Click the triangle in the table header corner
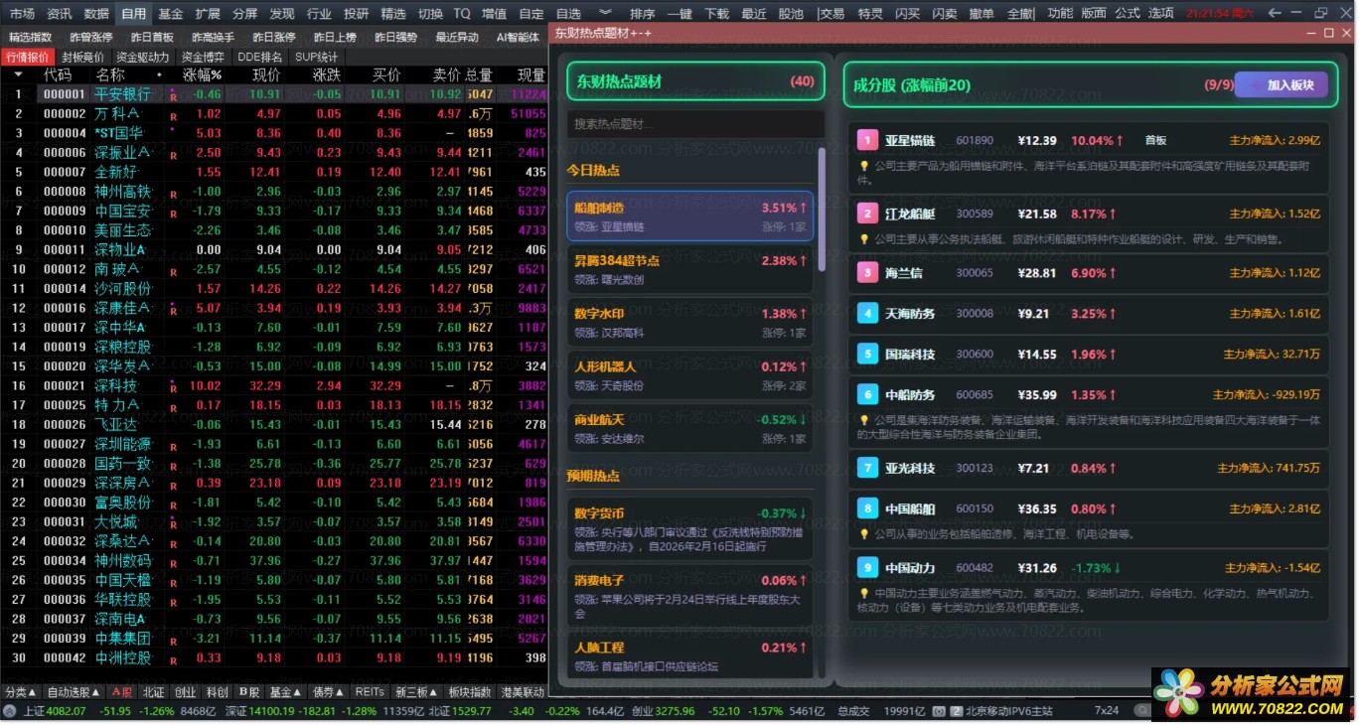Viewport: 1360px width, 725px height. click(17, 75)
